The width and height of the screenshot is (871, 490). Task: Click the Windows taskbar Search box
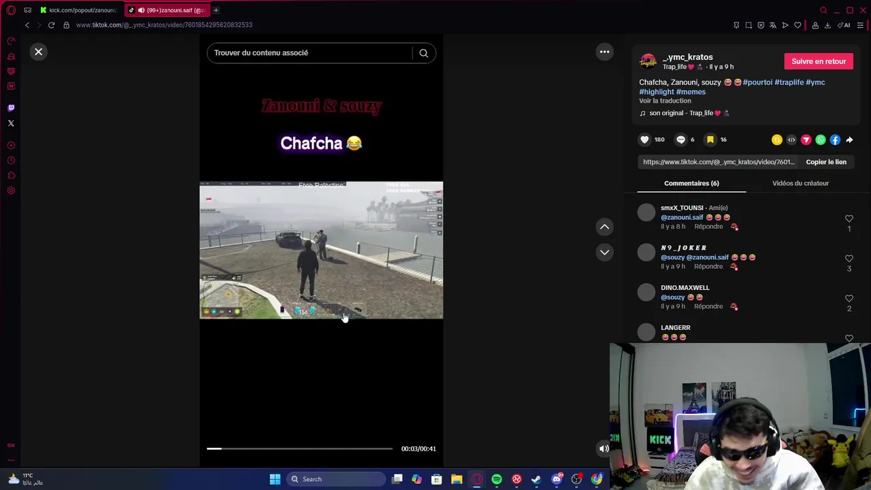point(335,479)
